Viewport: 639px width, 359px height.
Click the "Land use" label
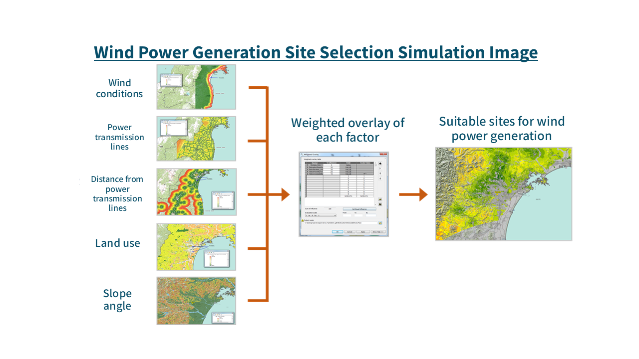coord(118,243)
